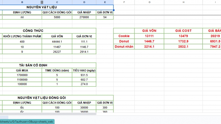Screen dimensions: 221x124
Task: Select the cell with 2914.1
Action: coord(84,52)
